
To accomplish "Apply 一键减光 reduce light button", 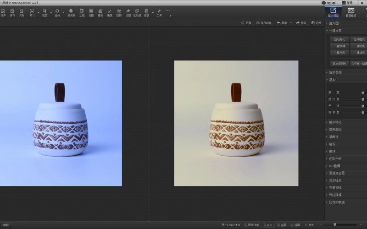I will (359, 53).
